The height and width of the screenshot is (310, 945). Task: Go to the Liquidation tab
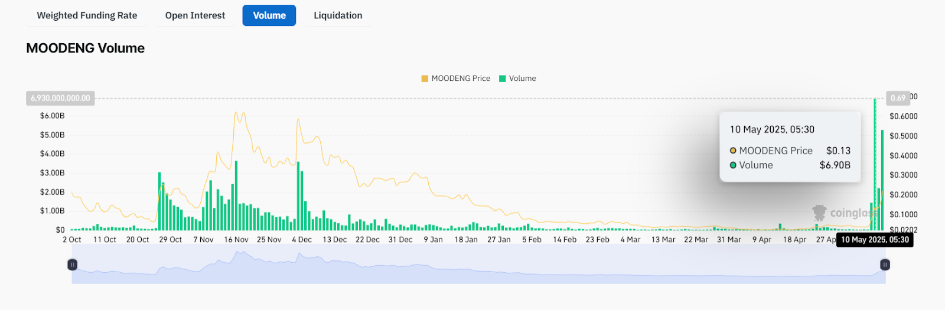tap(338, 15)
